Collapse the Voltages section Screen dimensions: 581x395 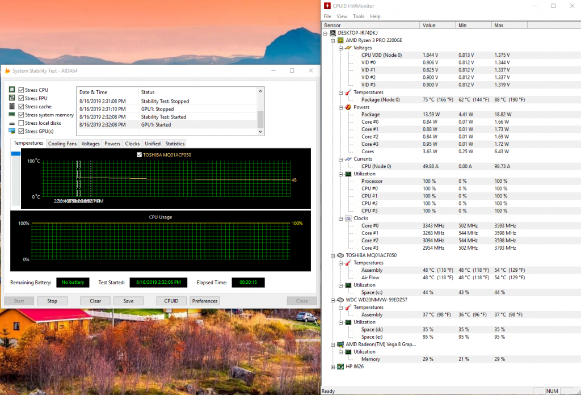click(x=340, y=48)
